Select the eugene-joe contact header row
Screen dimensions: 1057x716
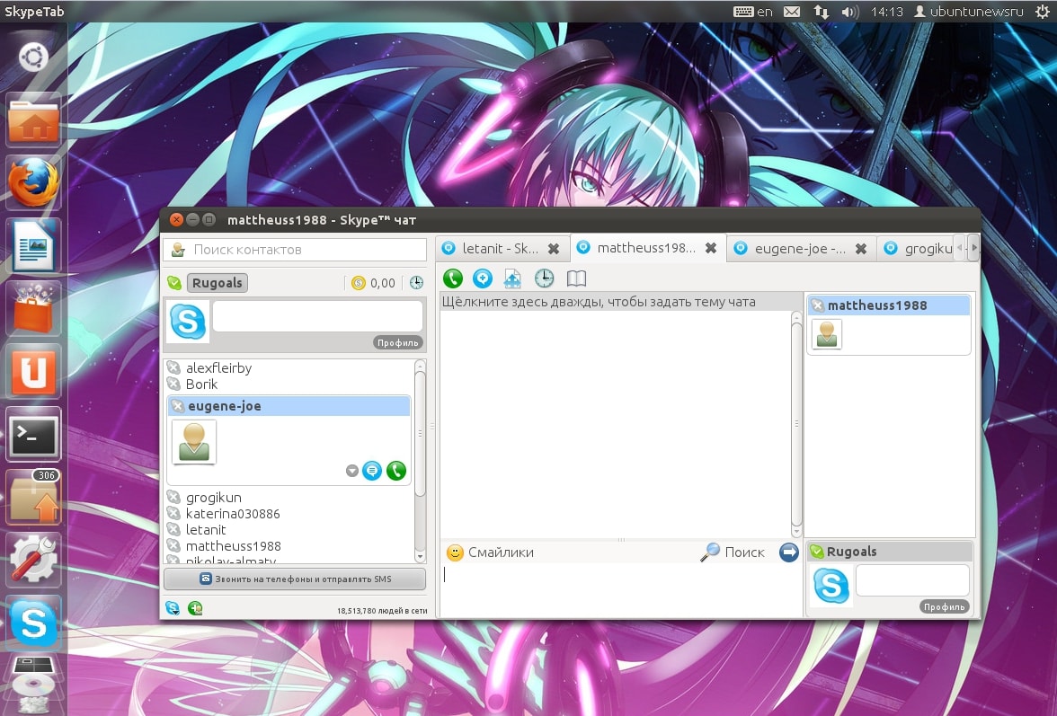coord(289,405)
